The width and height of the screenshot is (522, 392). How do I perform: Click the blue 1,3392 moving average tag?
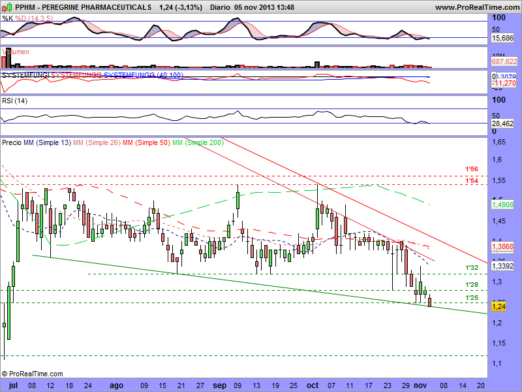click(x=502, y=266)
